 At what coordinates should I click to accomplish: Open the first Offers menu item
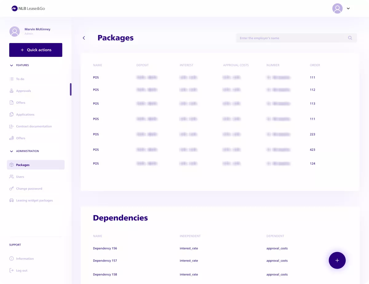[21, 103]
